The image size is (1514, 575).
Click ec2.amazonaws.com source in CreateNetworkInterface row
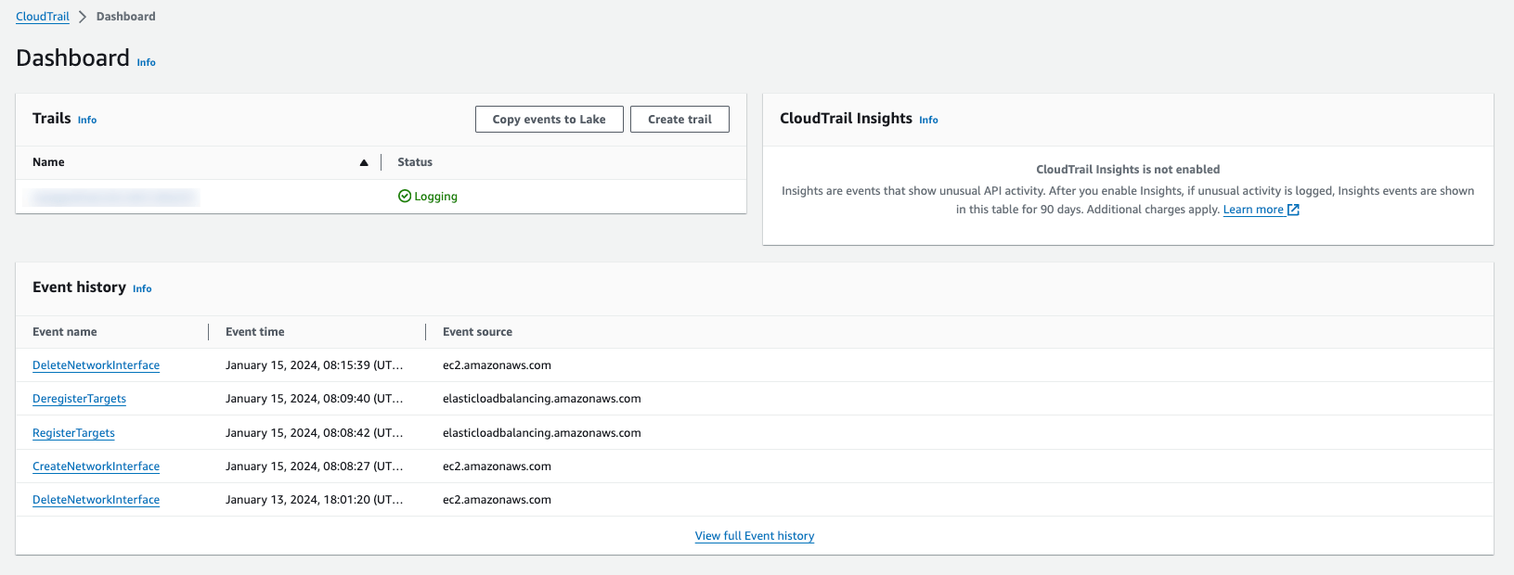(x=497, y=466)
